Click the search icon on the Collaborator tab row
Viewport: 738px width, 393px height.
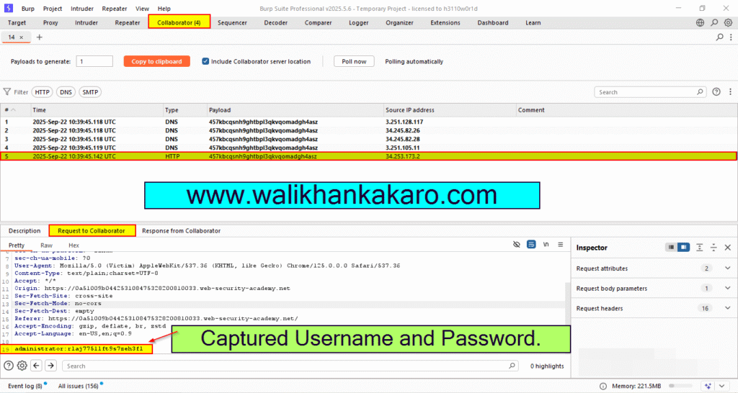point(719,37)
